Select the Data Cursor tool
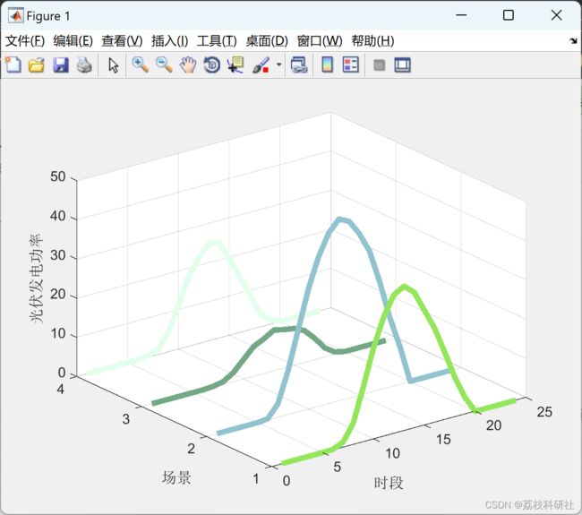Viewport: 582px width, 515px height. 235,65
